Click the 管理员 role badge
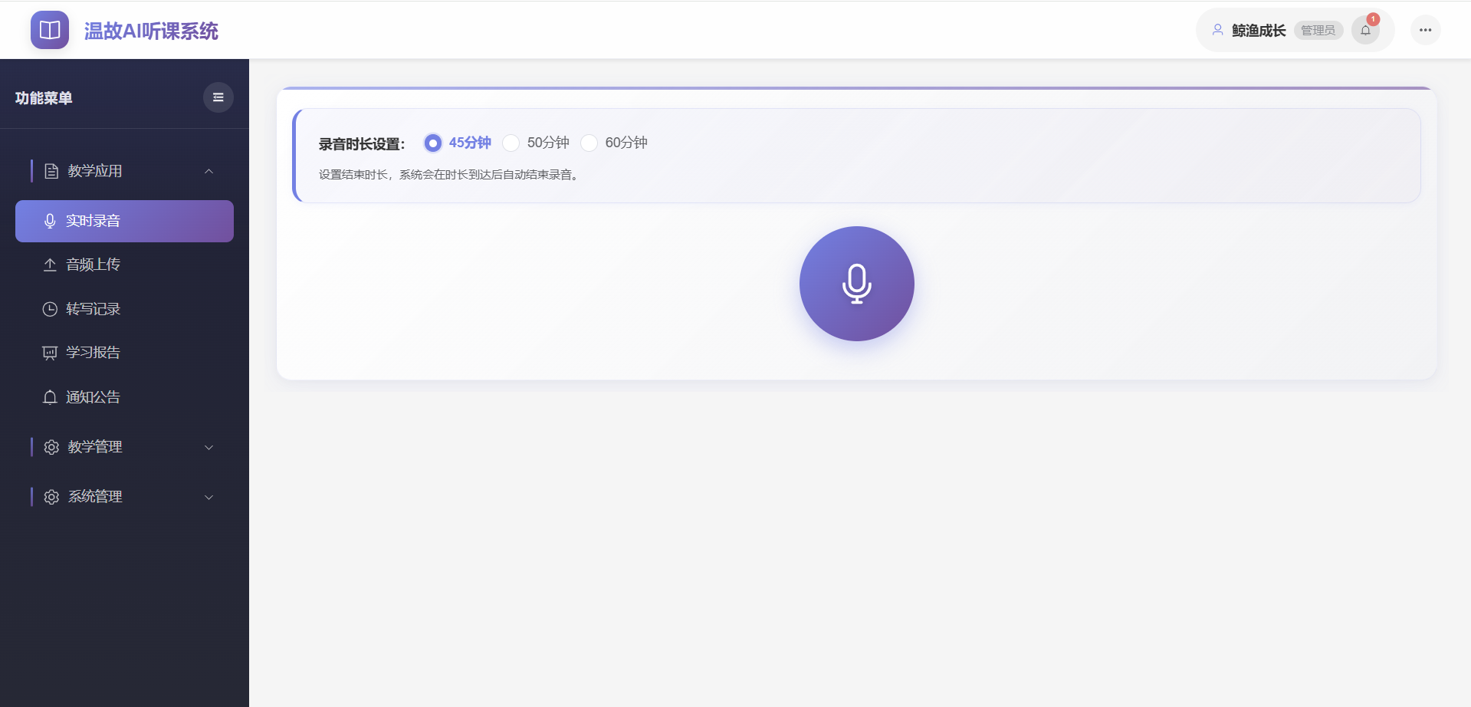The width and height of the screenshot is (1471, 707). pyautogui.click(x=1318, y=30)
